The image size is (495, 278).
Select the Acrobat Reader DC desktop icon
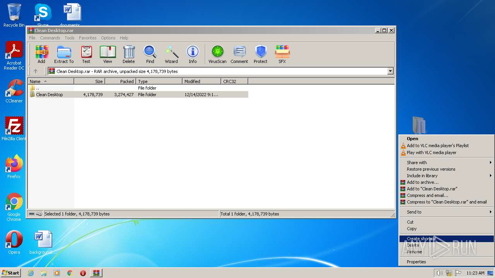[14, 56]
